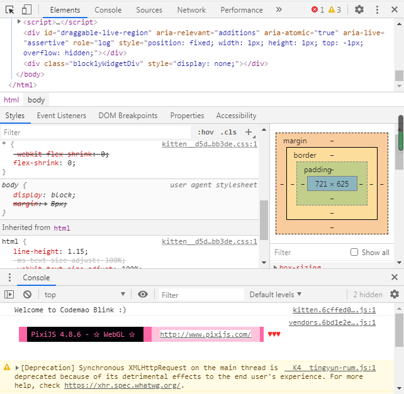Expand the margin shorthand triangle
The width and height of the screenshot is (404, 394).
[x=46, y=204]
